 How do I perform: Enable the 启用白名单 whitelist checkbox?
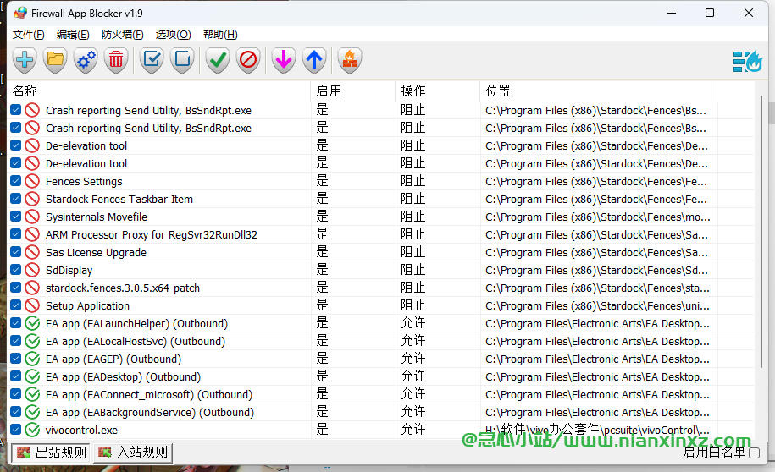click(754, 453)
